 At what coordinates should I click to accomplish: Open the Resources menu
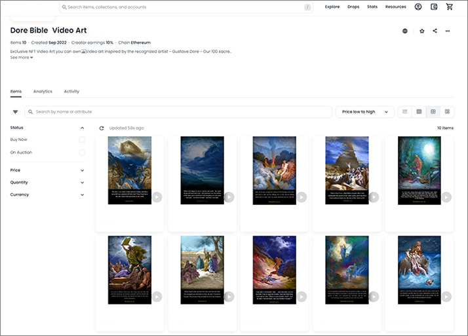coord(395,7)
